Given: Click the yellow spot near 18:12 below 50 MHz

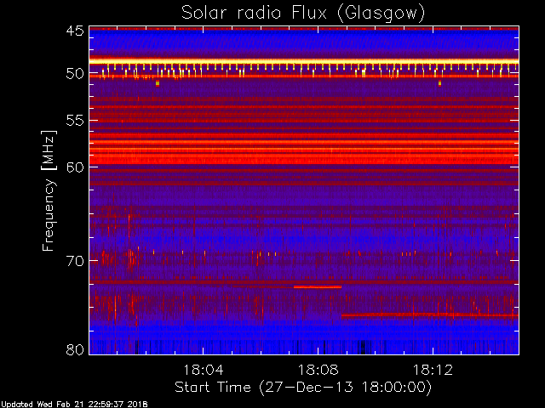Looking at the screenshot, I should [x=439, y=83].
